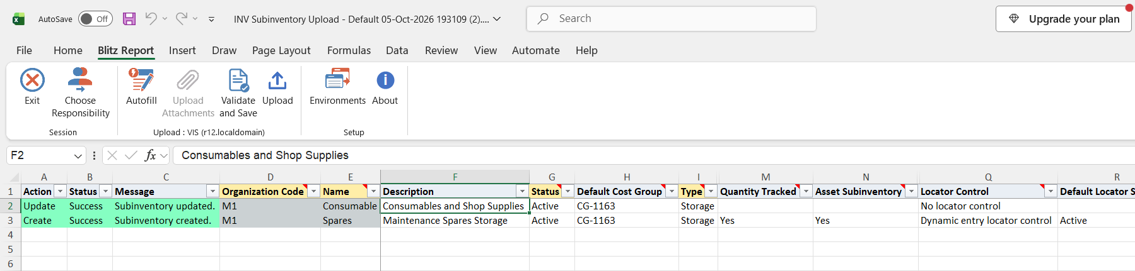Click Upgrade your plan button
1135x271 pixels.
click(x=1064, y=19)
